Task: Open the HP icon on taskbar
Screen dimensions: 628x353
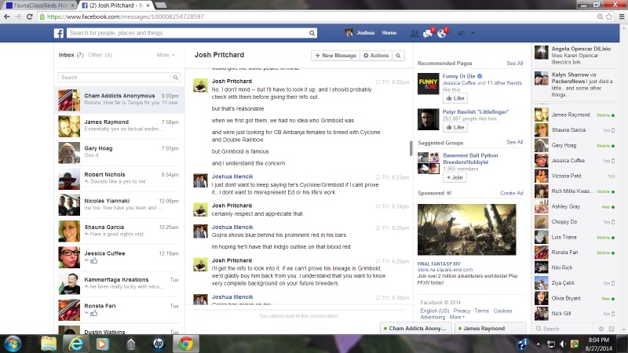Action: [x=159, y=344]
